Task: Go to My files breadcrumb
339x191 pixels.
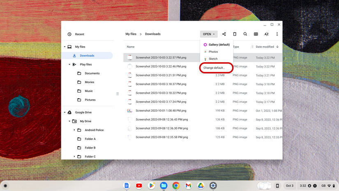Action: click(x=131, y=34)
